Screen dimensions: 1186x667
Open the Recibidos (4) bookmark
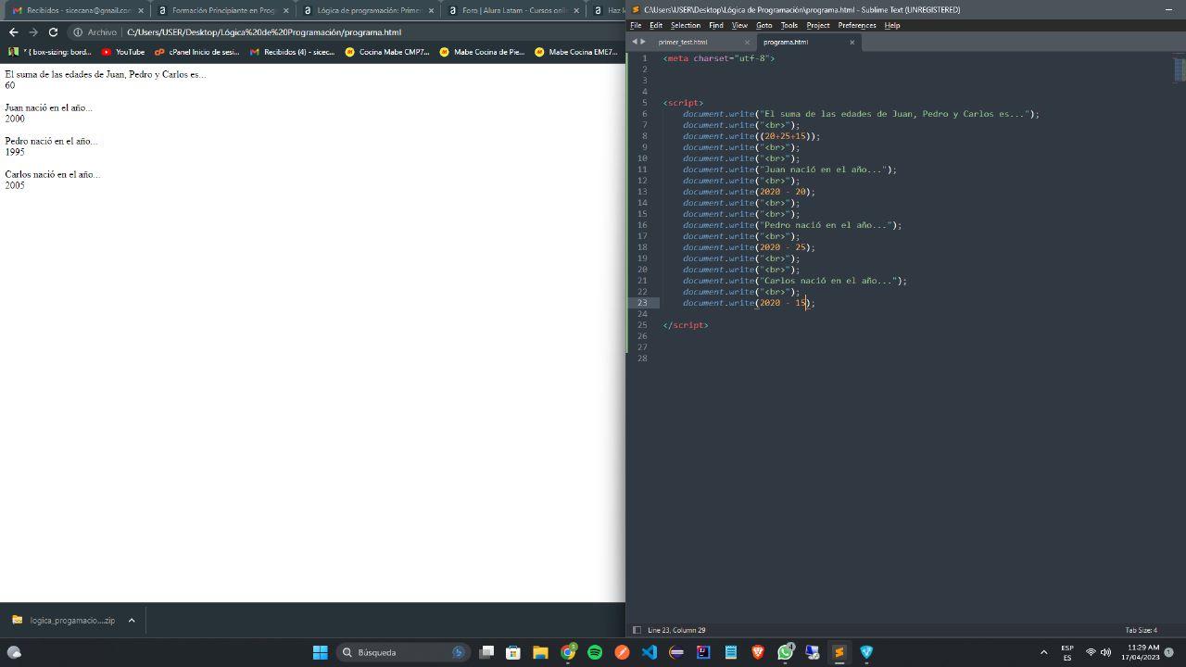click(x=292, y=52)
